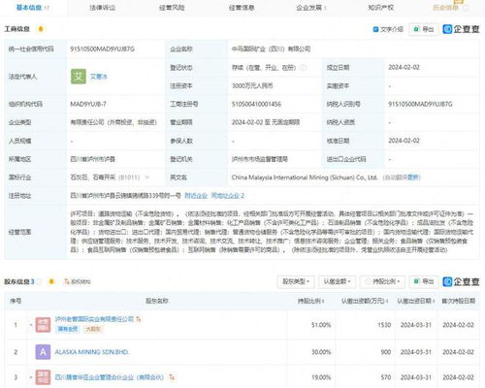Click yellow badge icon beside 工商信息

pos(41,29)
